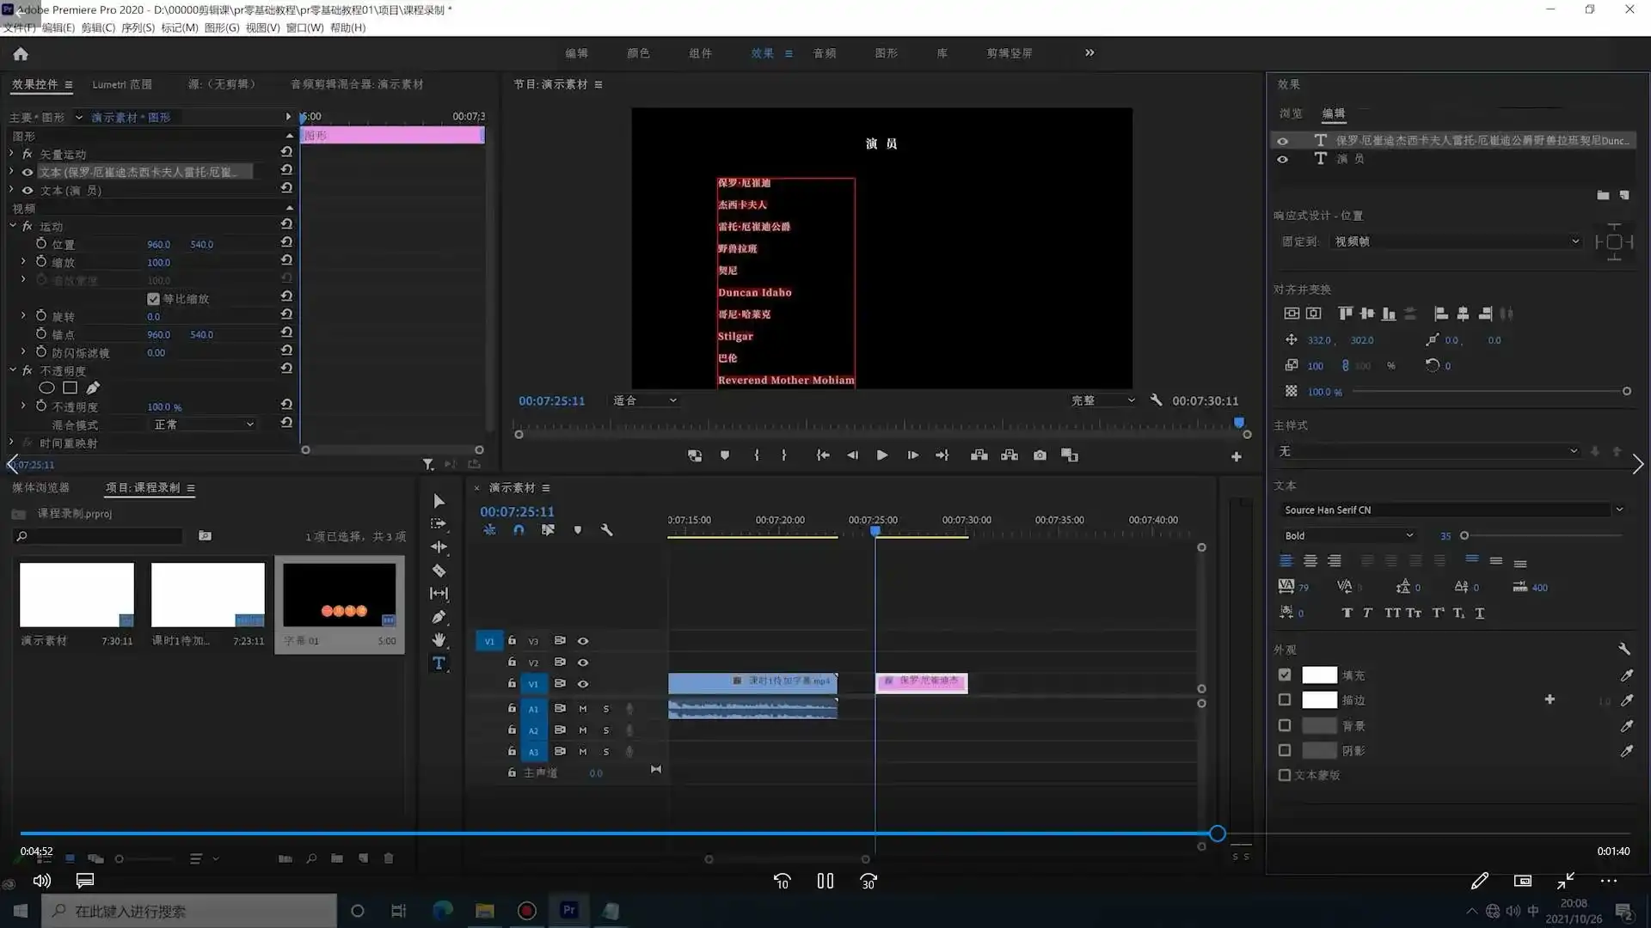This screenshot has width=1651, height=928.
Task: Select the Type tool in timeline toolbar
Action: tap(439, 663)
